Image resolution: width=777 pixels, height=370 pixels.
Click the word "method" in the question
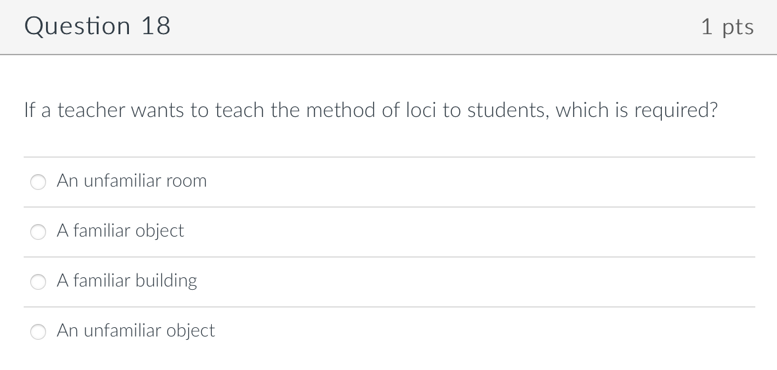click(x=340, y=110)
